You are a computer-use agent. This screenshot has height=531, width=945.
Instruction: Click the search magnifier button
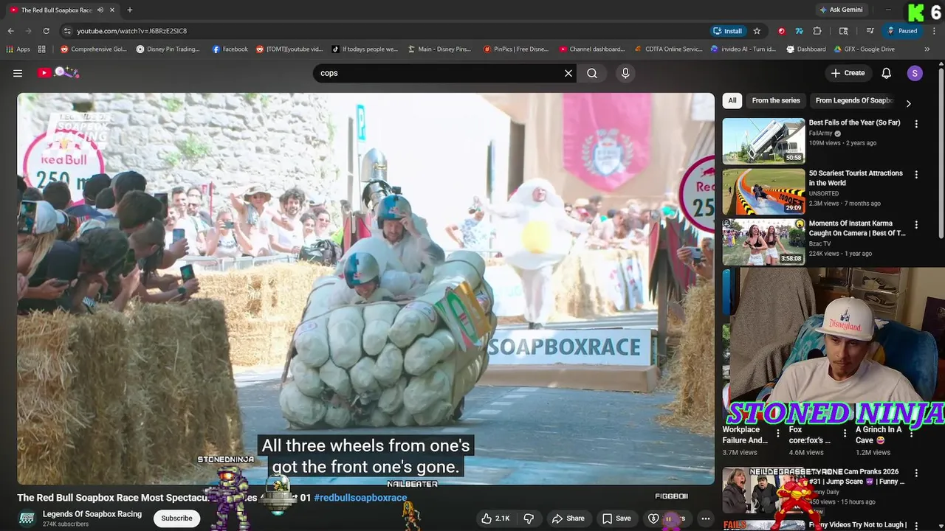592,73
